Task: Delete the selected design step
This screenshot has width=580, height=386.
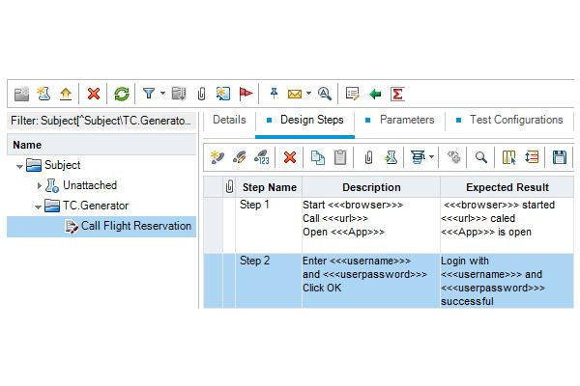Action: 289,156
